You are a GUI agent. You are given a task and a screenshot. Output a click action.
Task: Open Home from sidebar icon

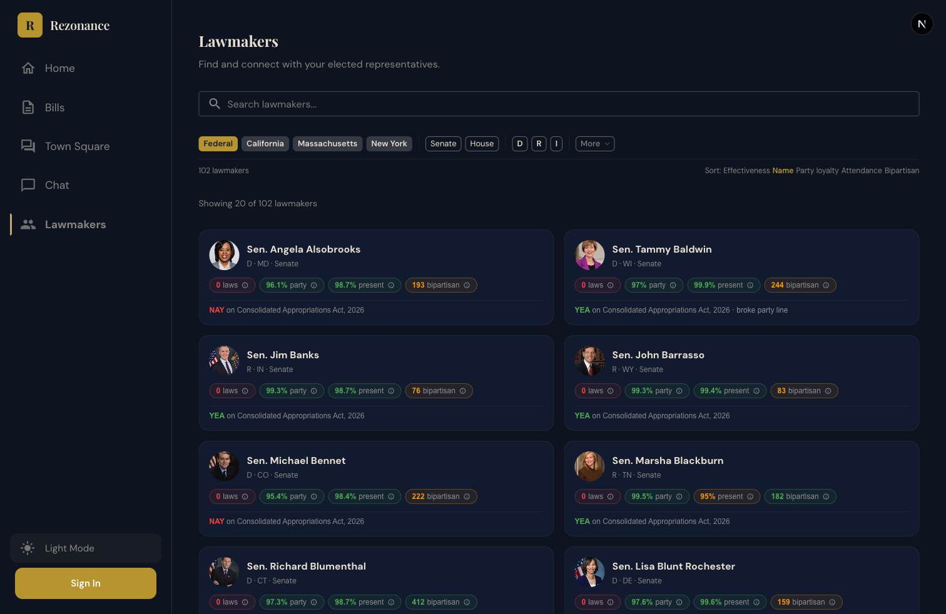coord(28,68)
